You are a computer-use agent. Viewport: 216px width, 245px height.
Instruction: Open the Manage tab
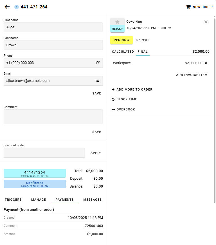39,200
